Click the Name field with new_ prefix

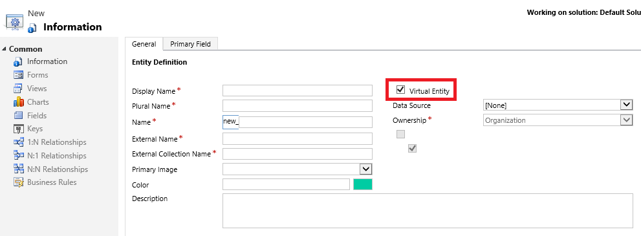[297, 122]
